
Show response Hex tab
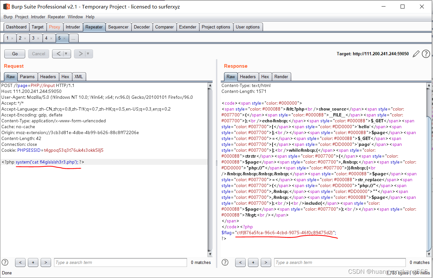tap(265, 77)
